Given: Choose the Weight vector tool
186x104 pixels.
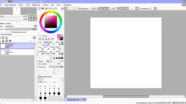Looking at the screenshot, I should click(x=58, y=53).
